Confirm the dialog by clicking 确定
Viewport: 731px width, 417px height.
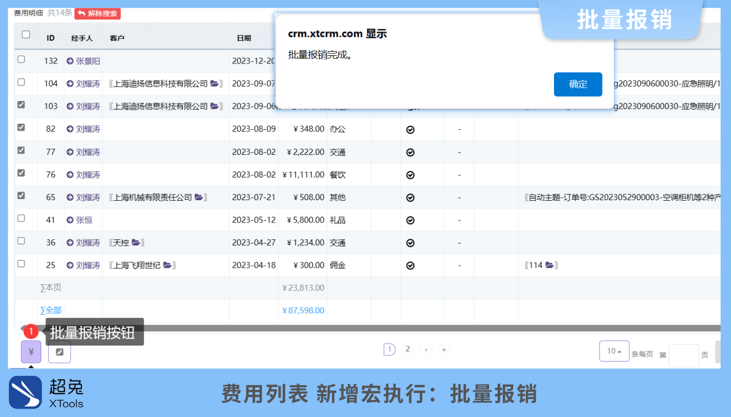[578, 84]
